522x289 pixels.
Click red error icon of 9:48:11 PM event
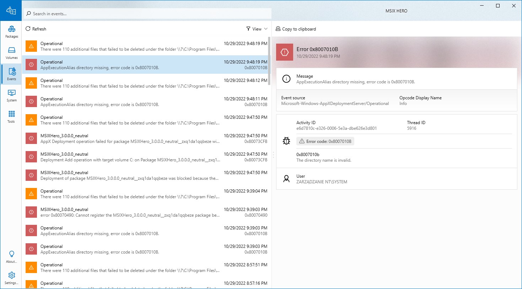point(31,101)
